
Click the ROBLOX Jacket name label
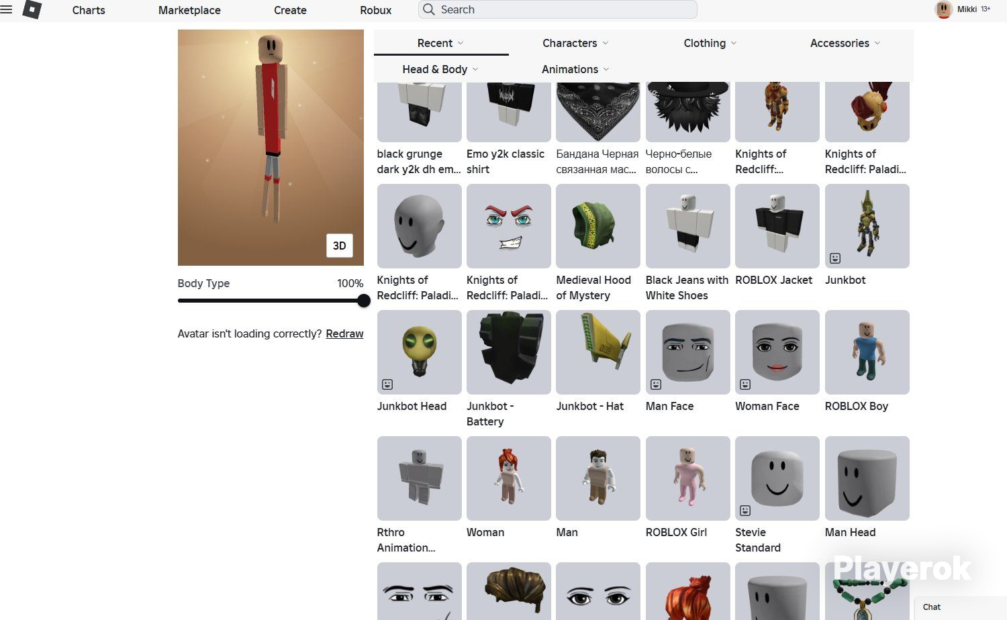[773, 280]
